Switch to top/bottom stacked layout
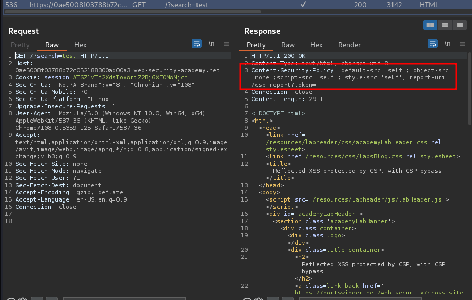The width and height of the screenshot is (472, 300). point(445,25)
